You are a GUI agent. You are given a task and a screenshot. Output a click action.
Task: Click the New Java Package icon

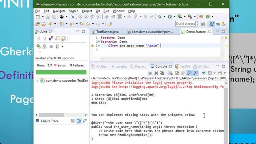[201, 17]
